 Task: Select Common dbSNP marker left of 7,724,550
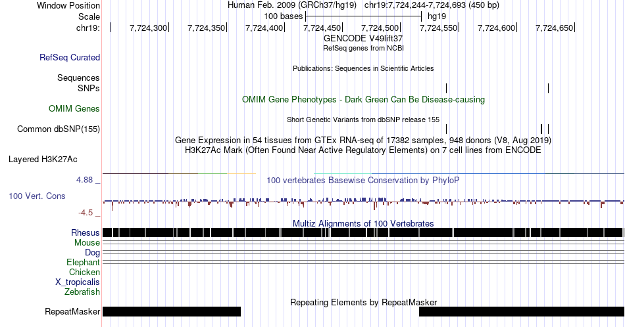(x=447, y=129)
